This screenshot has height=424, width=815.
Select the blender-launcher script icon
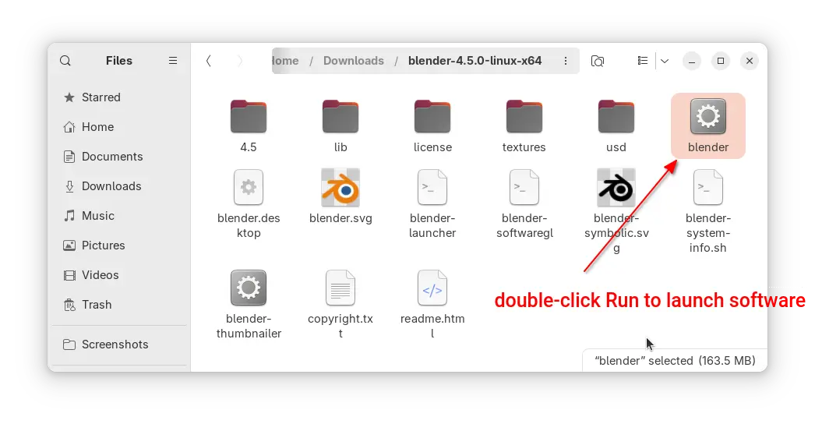pyautogui.click(x=432, y=187)
